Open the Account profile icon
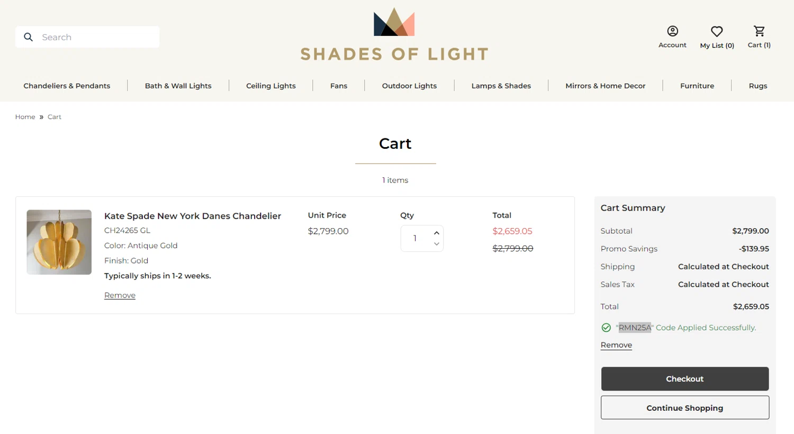The height and width of the screenshot is (434, 794). tap(672, 31)
